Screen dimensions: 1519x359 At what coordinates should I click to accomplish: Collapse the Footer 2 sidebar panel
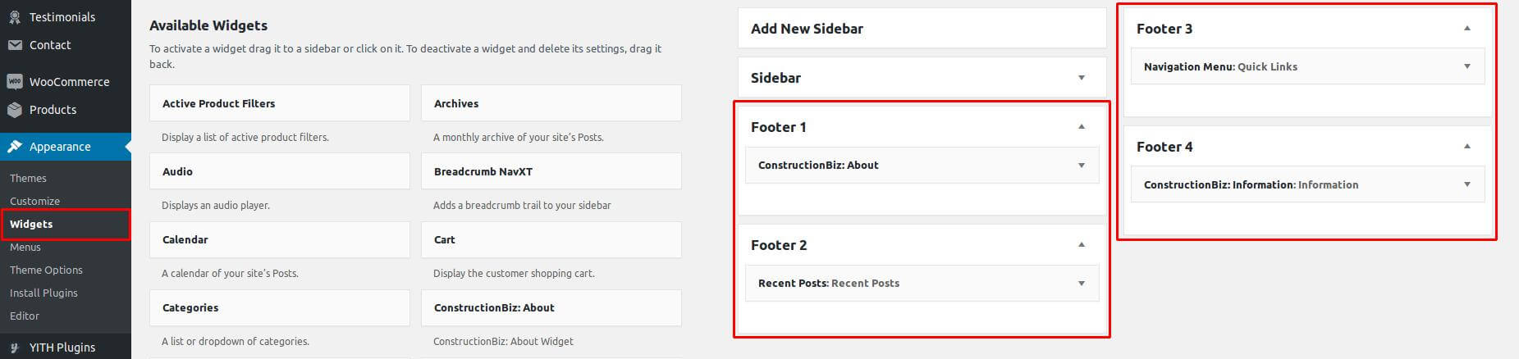[1082, 245]
